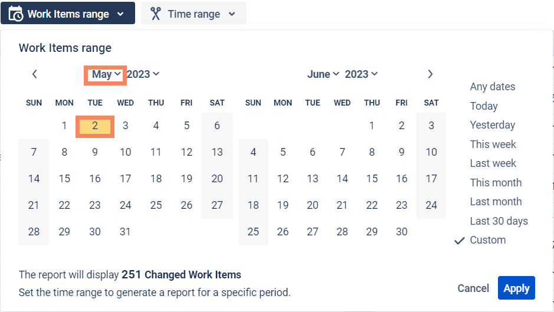Choose the Last week preset

click(493, 163)
